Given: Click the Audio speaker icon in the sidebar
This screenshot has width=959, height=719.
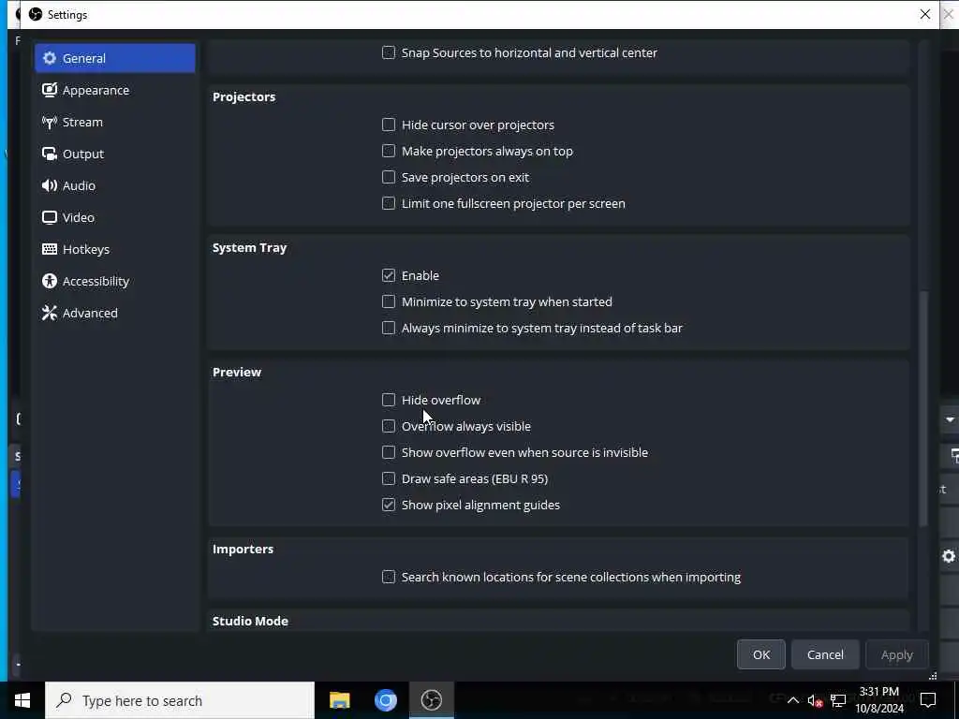Looking at the screenshot, I should pos(50,185).
